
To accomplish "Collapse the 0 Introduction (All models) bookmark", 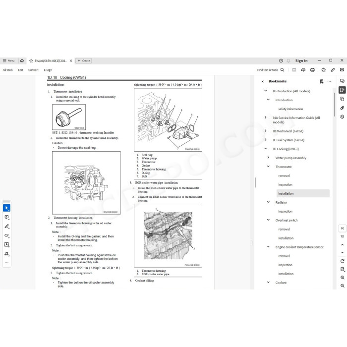I will 266,91.
